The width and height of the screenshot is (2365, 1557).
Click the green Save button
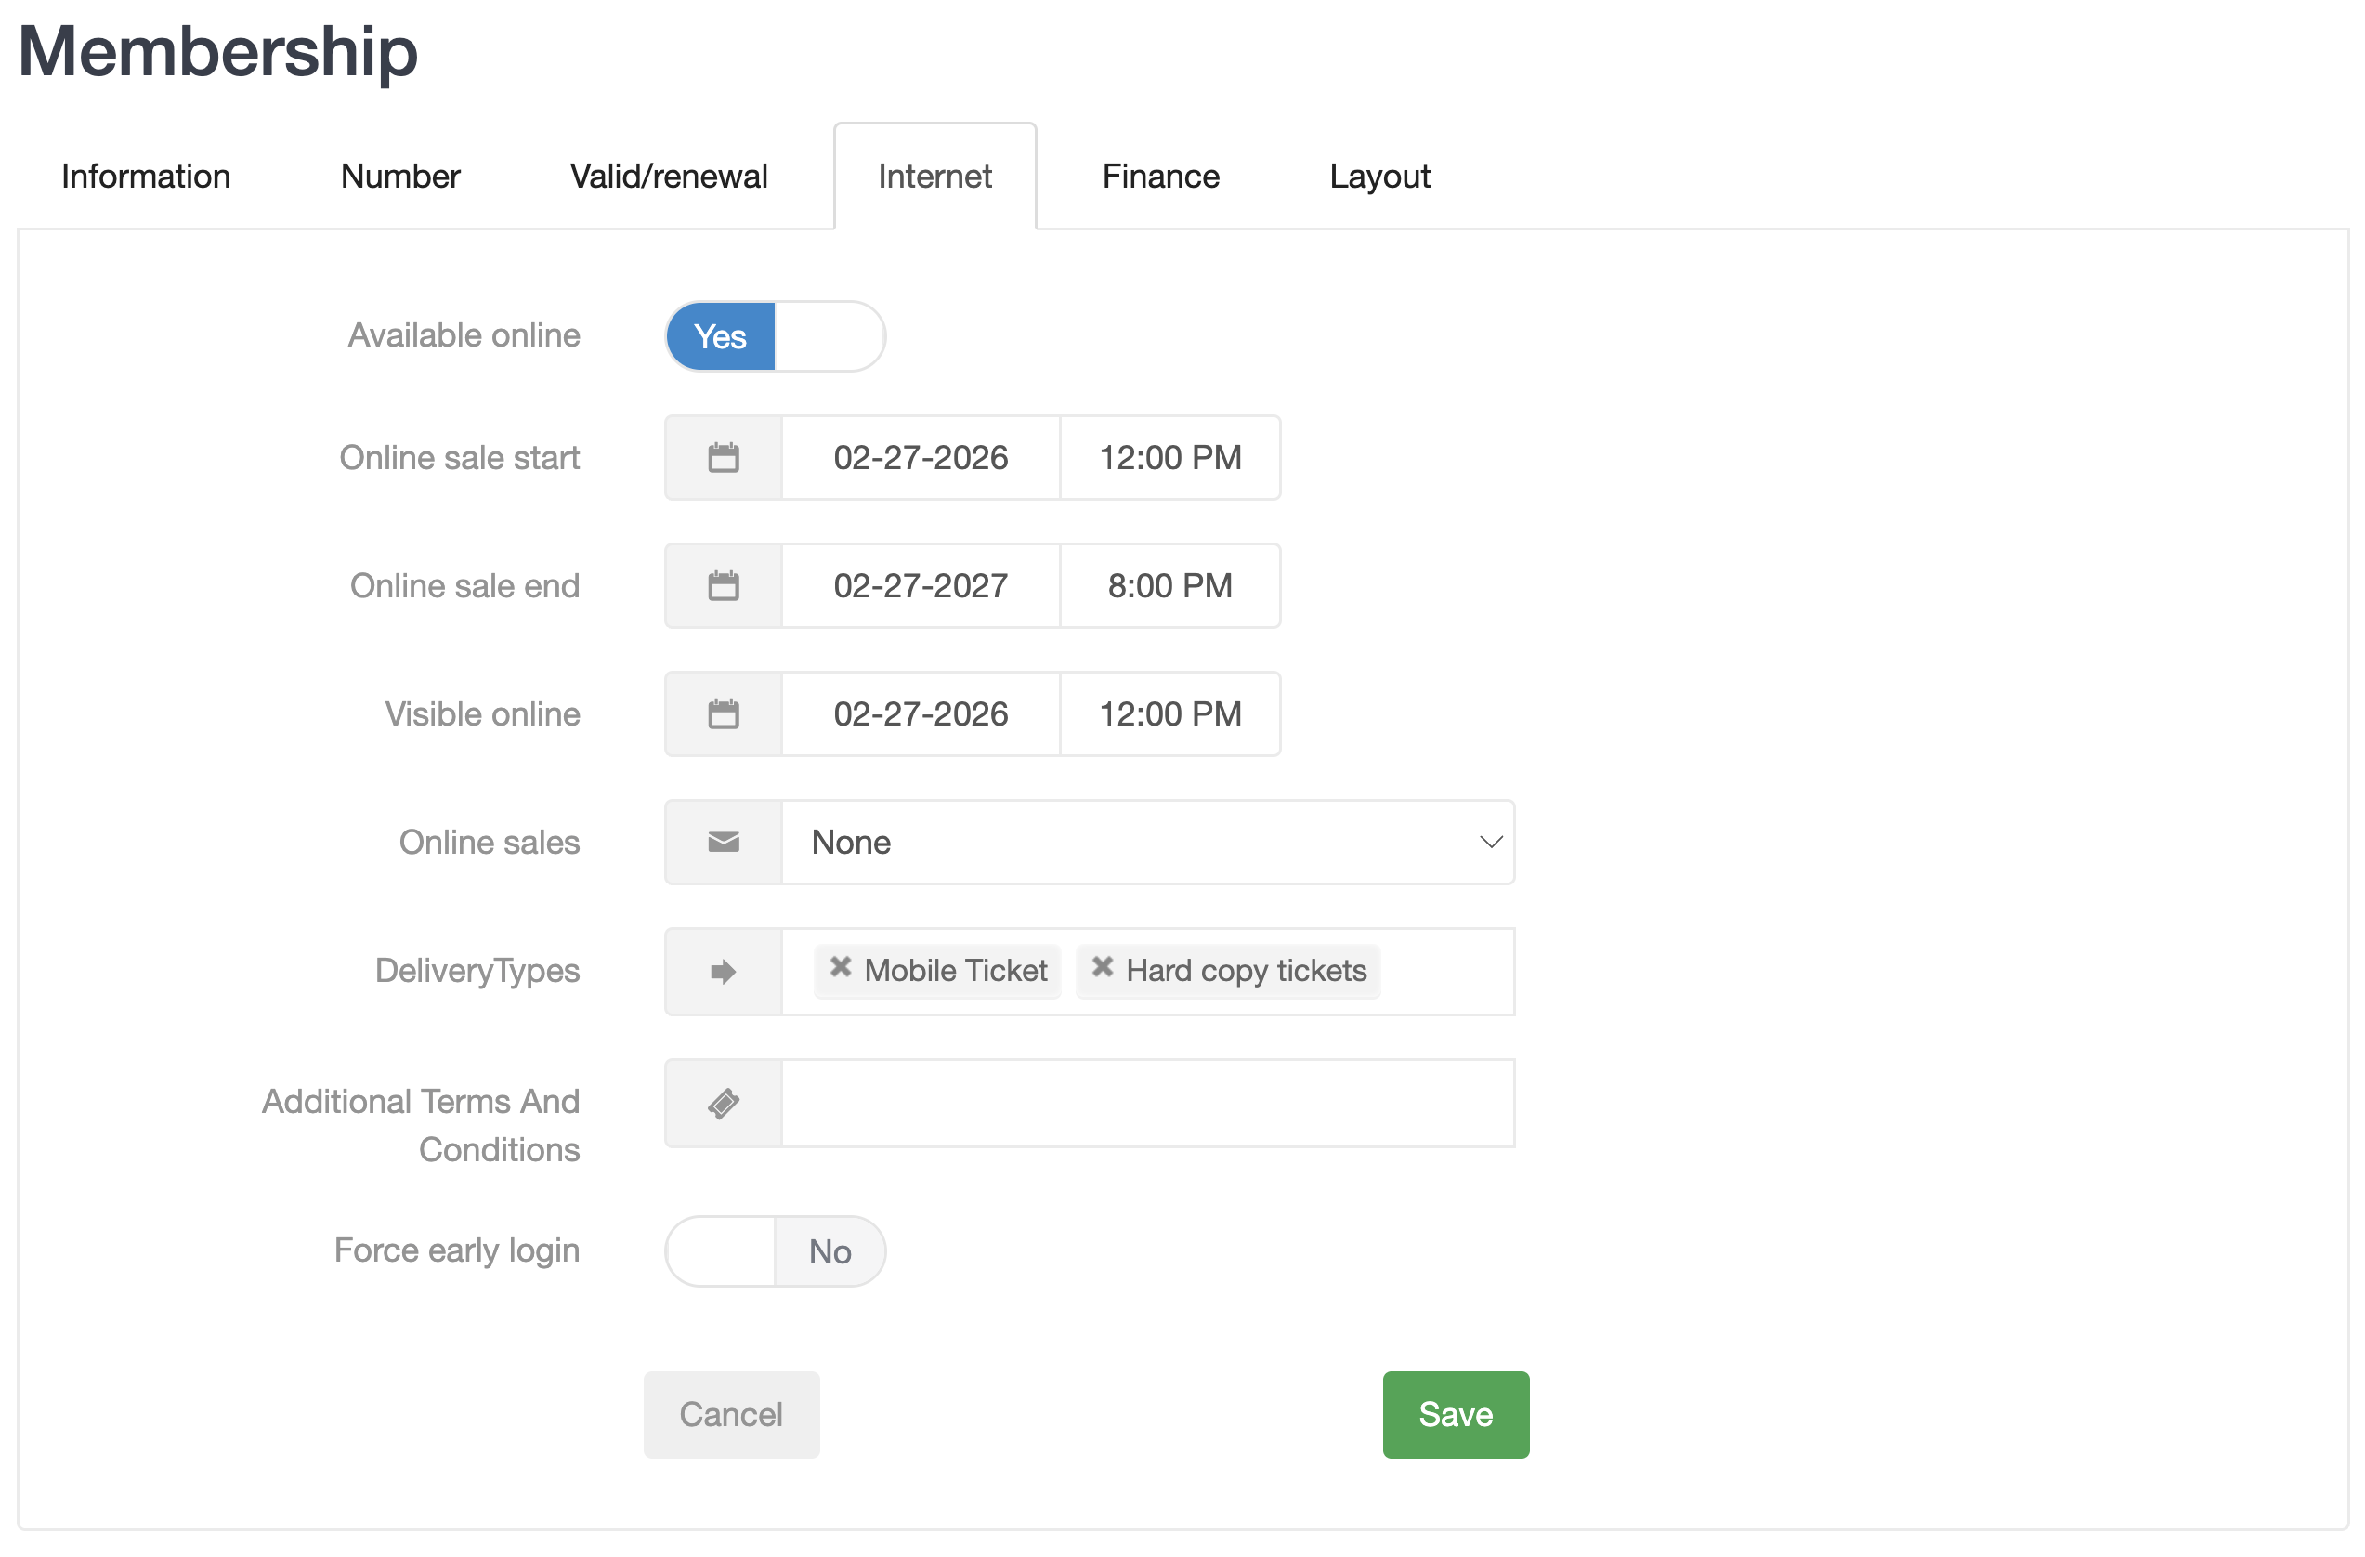click(1455, 1415)
